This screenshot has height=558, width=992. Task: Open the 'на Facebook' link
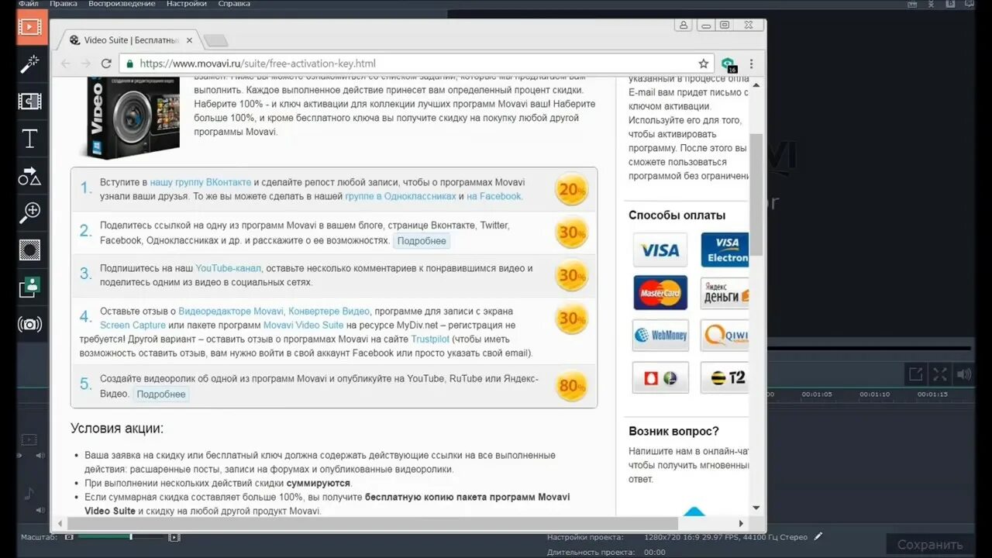pyautogui.click(x=494, y=197)
